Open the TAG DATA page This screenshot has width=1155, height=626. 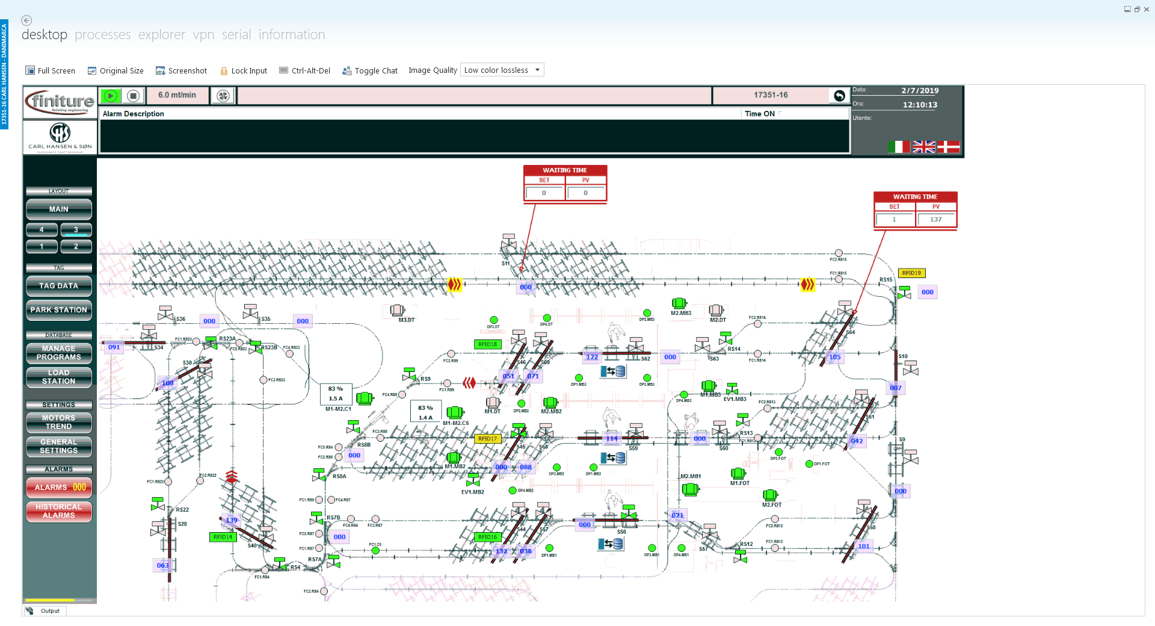tap(59, 286)
